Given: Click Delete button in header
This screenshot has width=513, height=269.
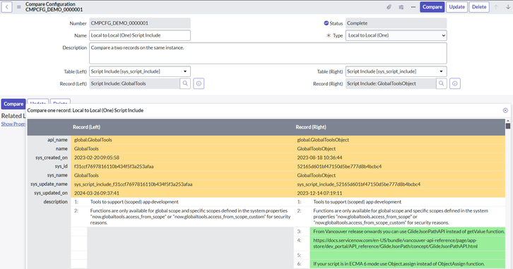Looking at the screenshot, I should point(479,7).
